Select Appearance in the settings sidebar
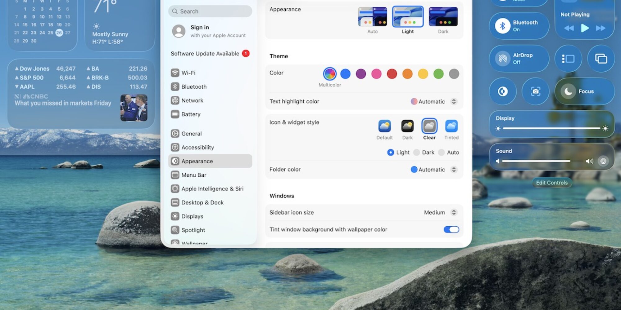 point(197,161)
